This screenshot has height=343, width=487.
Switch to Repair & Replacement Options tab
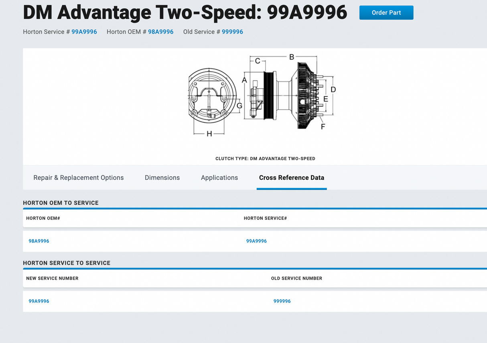[x=79, y=178]
